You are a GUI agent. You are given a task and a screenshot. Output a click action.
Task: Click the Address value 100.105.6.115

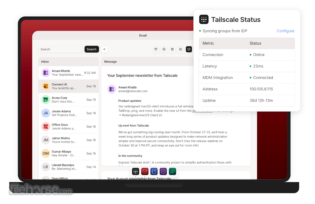(x=261, y=89)
